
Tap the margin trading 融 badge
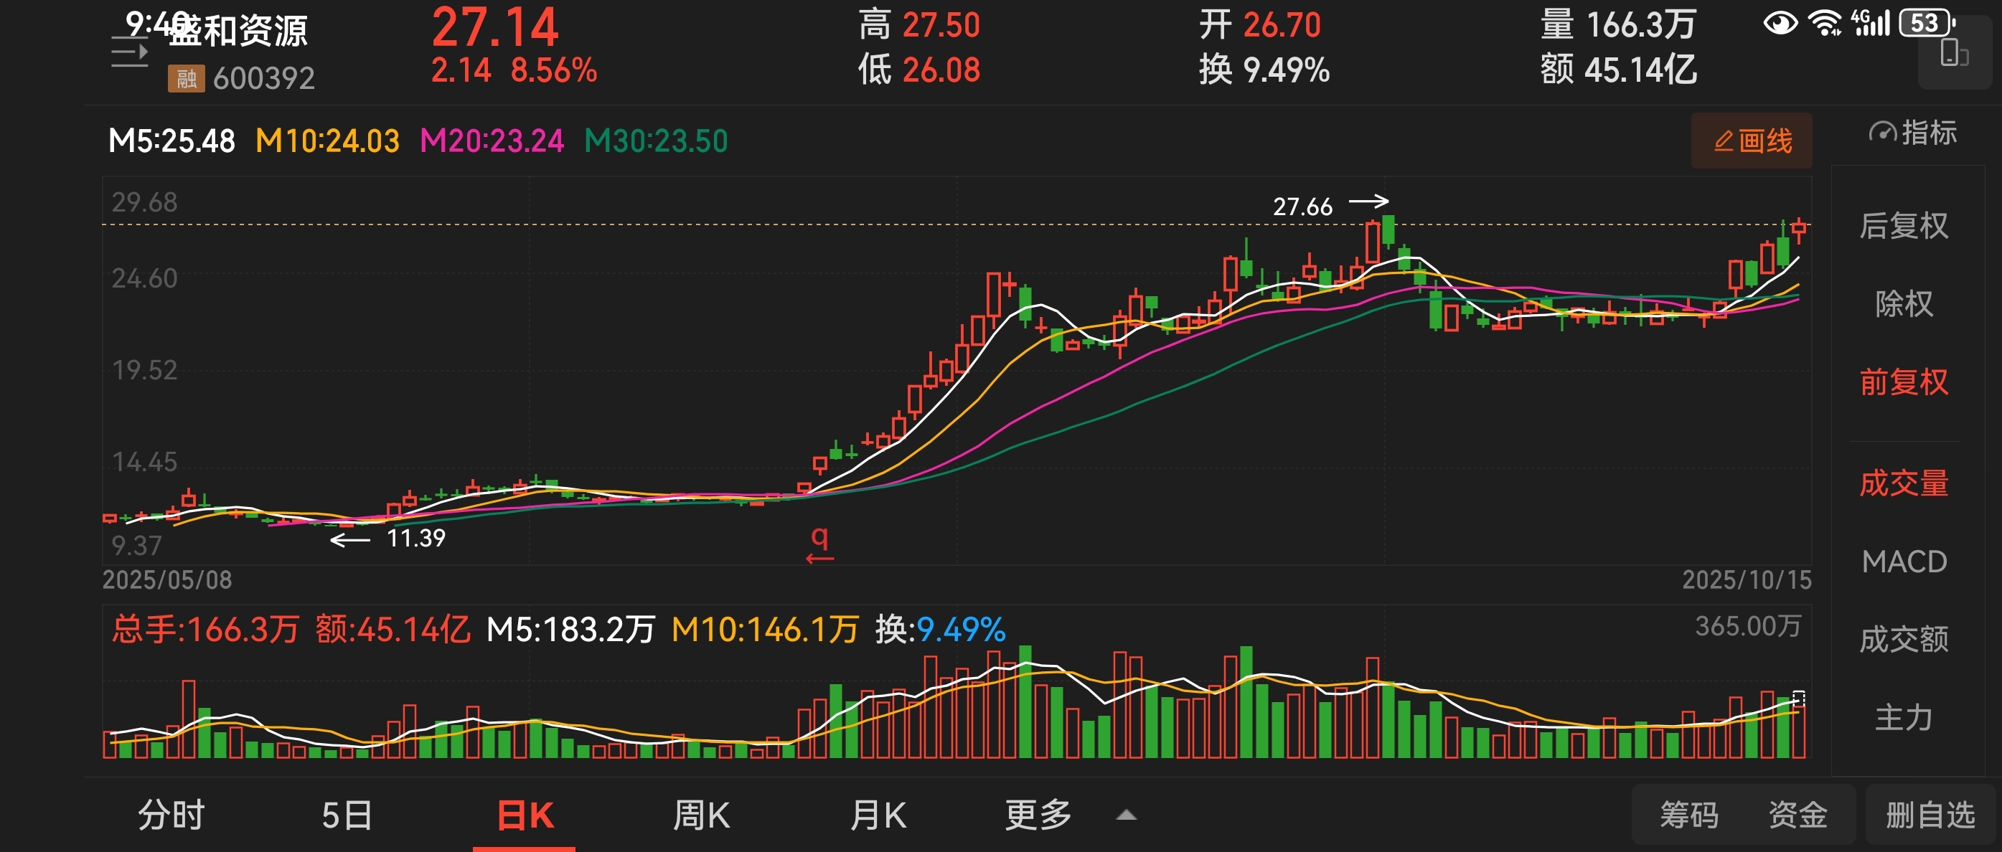pyautogui.click(x=186, y=78)
